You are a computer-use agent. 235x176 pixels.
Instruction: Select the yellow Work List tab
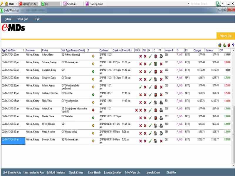tap(226, 36)
